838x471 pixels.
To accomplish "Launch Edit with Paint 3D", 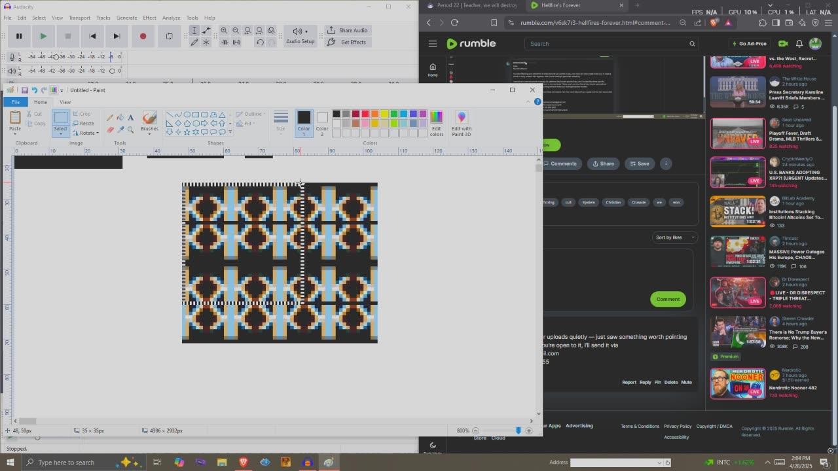I will pos(462,123).
